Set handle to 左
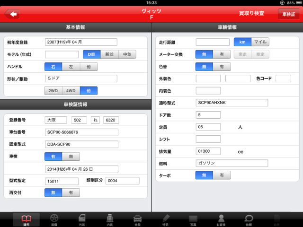Viewport: 303px width, 227px height. 71,67
